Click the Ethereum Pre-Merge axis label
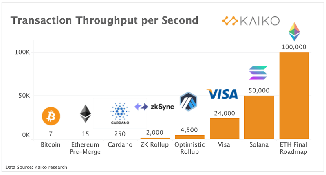Screen dimensions: 326x175 pos(86,148)
